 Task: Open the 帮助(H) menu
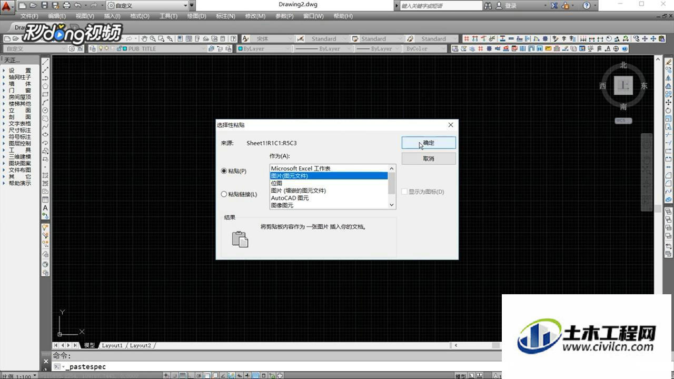pos(343,16)
